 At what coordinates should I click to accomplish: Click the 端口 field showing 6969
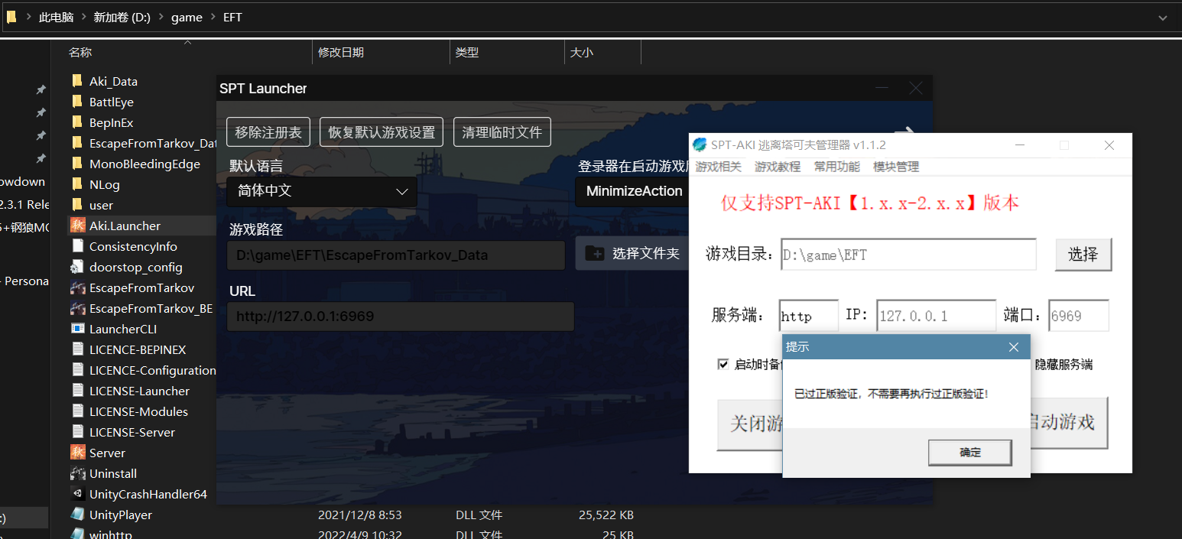(x=1078, y=316)
